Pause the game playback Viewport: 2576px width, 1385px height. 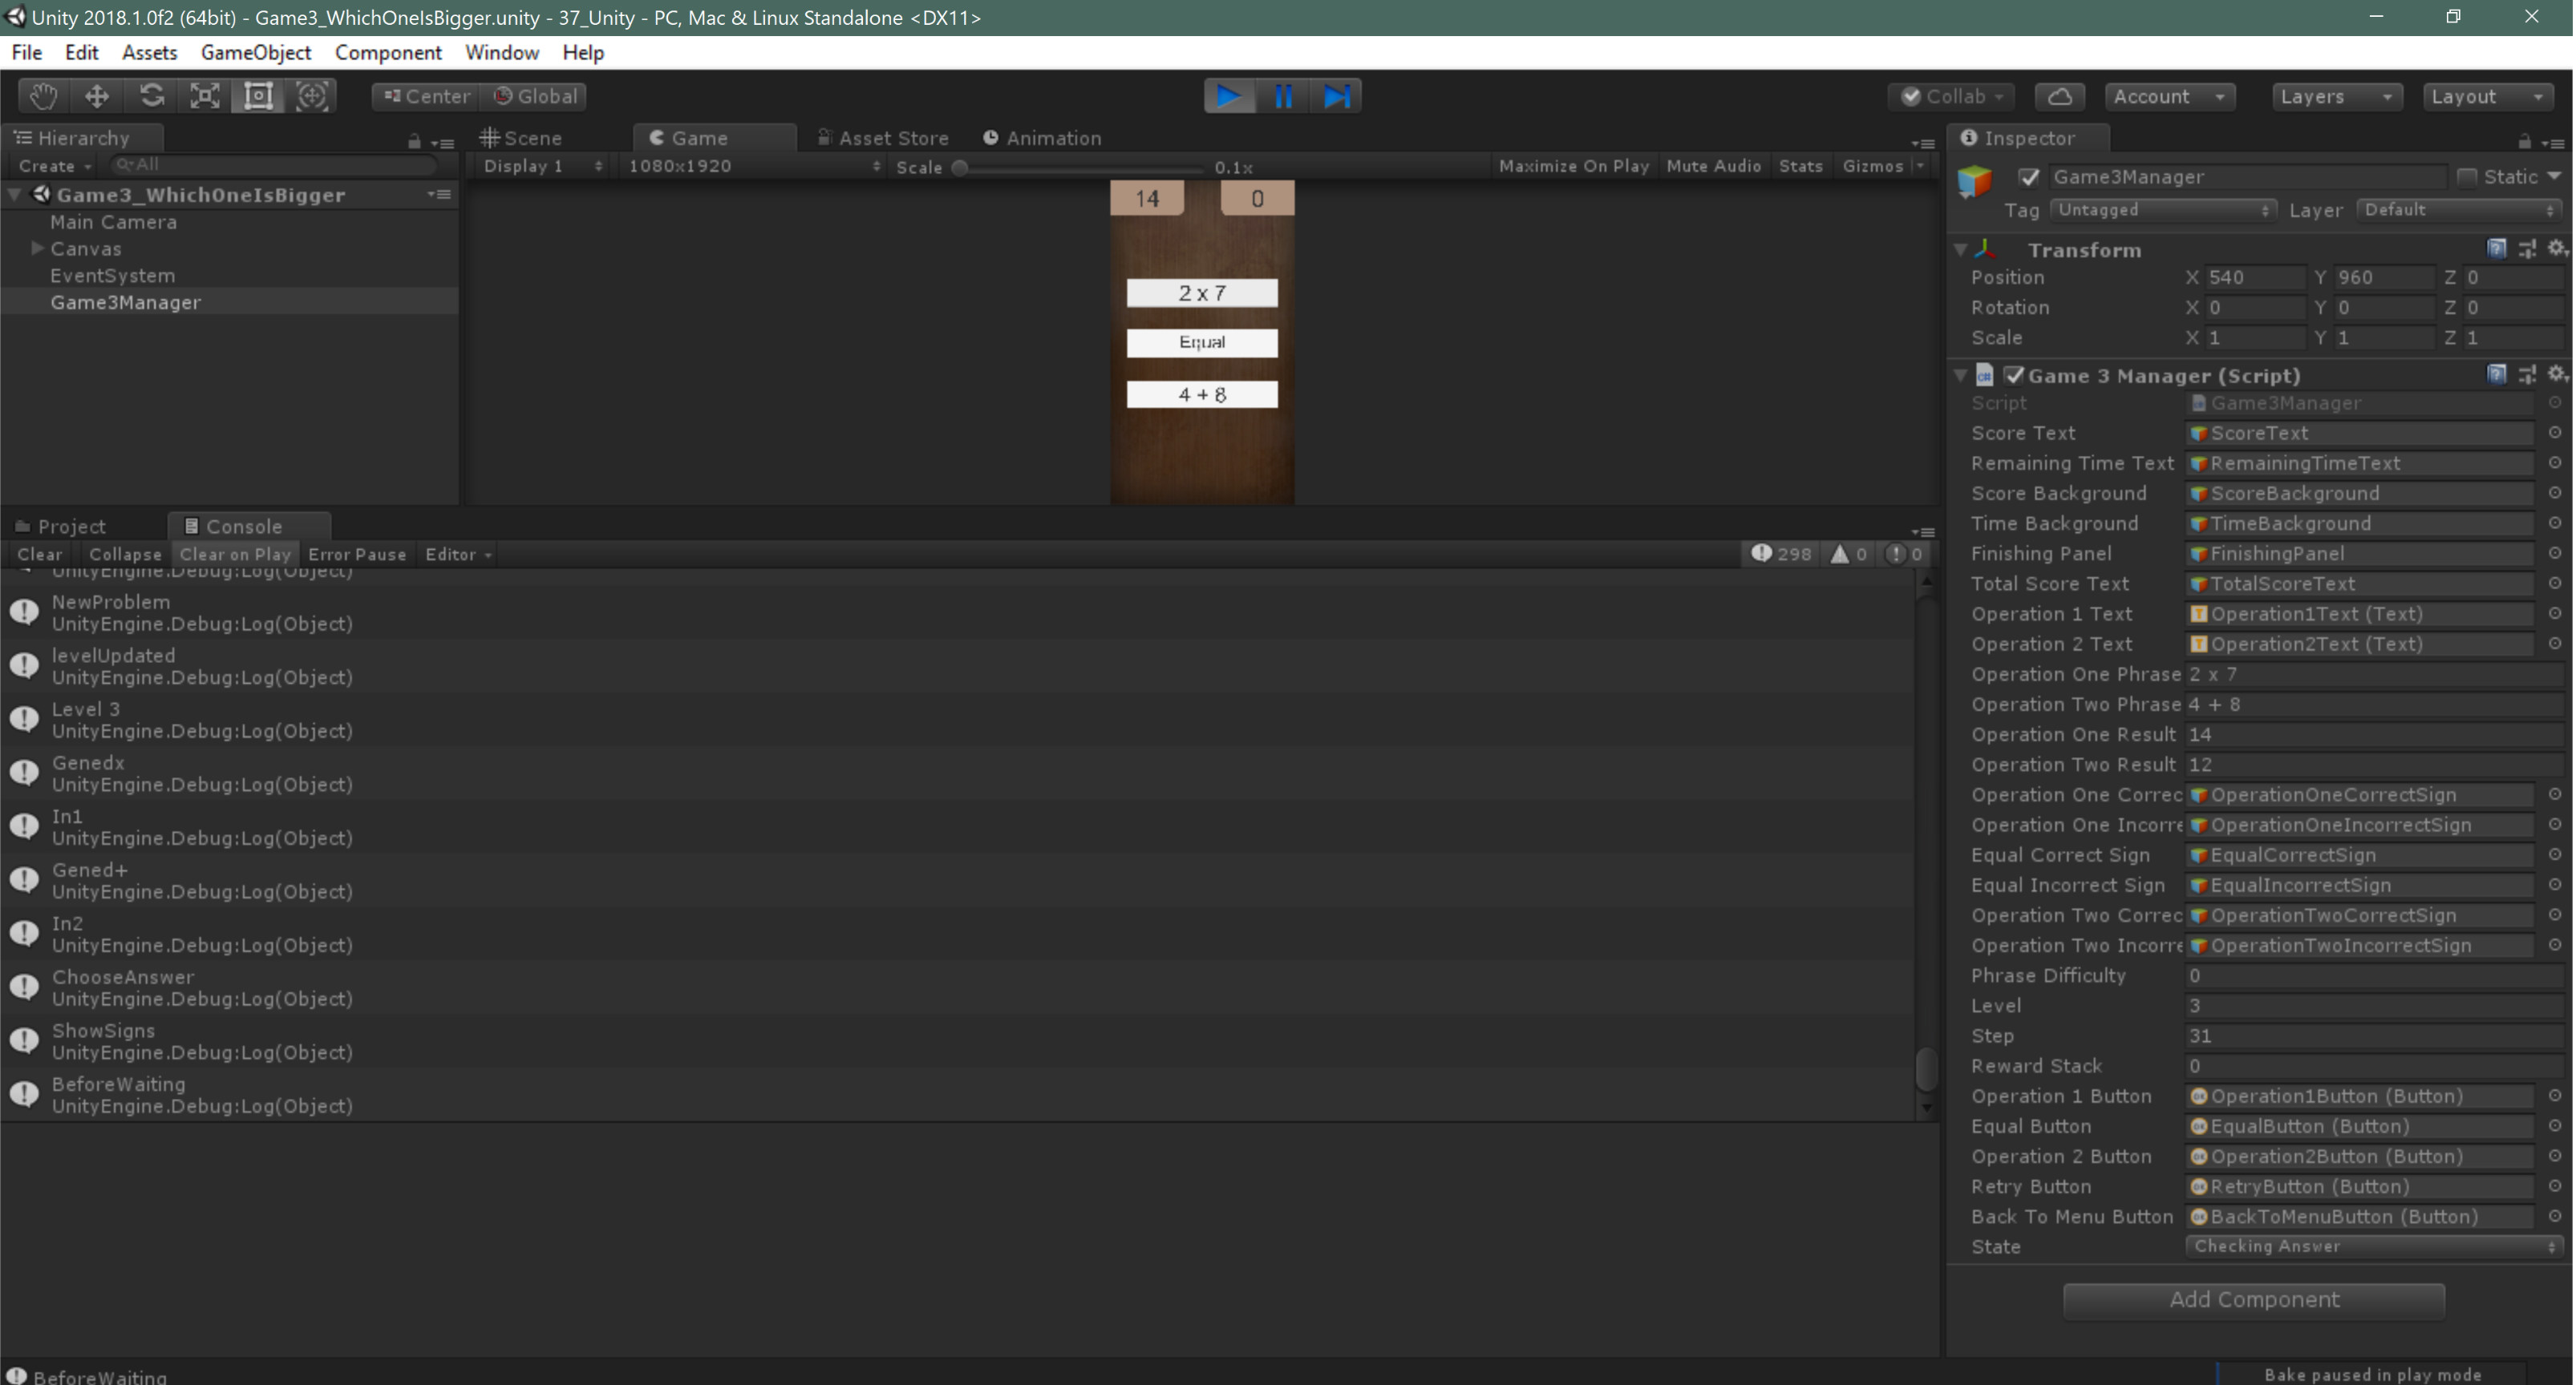click(1283, 96)
